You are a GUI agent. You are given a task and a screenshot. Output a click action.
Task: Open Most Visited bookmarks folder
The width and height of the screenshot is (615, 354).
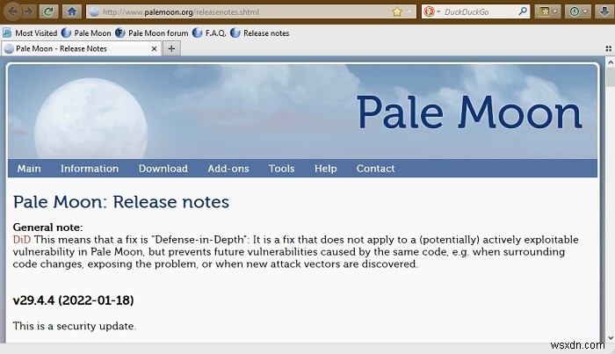pyautogui.click(x=30, y=33)
